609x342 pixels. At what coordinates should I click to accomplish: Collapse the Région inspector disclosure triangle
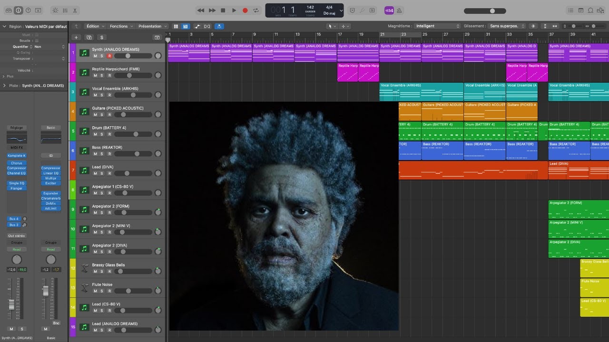pos(4,27)
